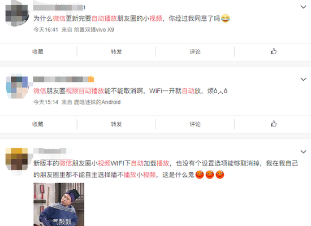Expand the second post's chevron dropdown

[303, 79]
